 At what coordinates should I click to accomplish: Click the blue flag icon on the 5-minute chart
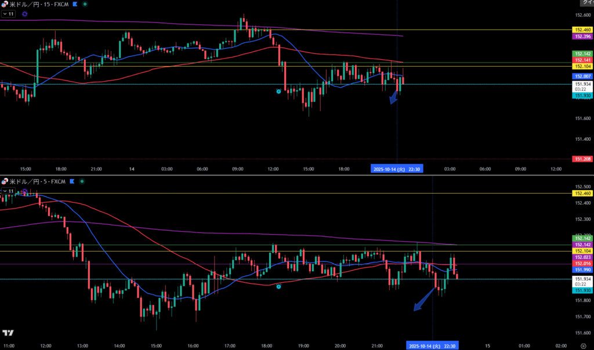71,181
